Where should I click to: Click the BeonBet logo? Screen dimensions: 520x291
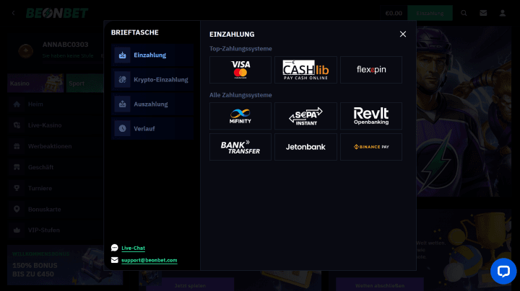pyautogui.click(x=57, y=13)
